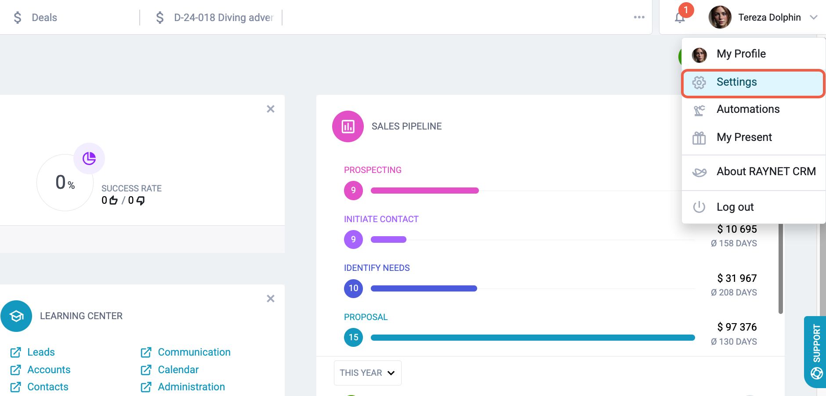Image resolution: width=826 pixels, height=396 pixels.
Task: Collapse the Tereza Dolphin user menu chevron
Action: tap(814, 18)
